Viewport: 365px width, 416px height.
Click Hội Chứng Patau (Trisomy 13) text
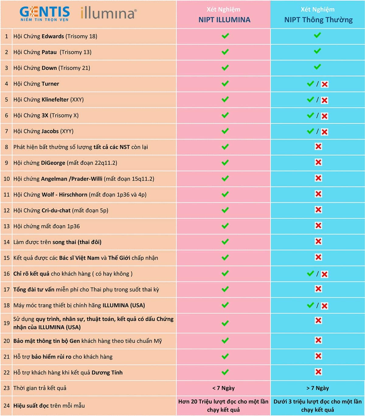pos(52,52)
